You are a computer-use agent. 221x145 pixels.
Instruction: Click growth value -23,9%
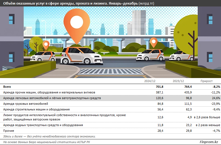click(x=216, y=104)
